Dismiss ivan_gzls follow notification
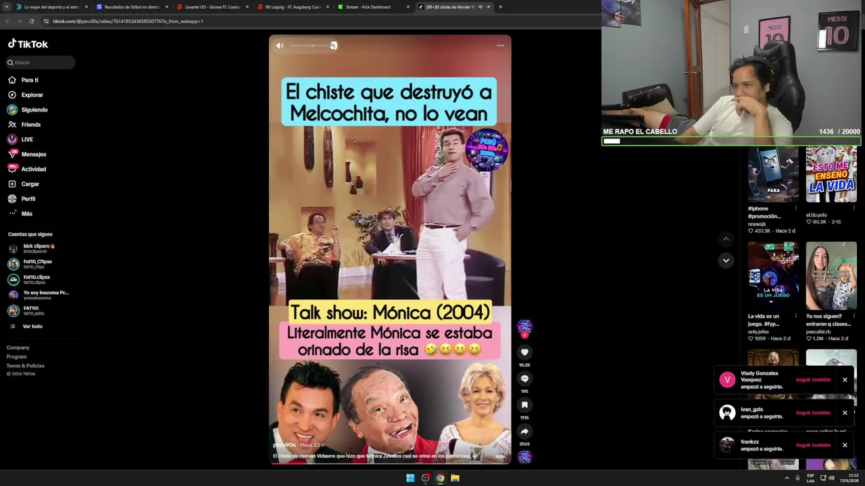Screen dimensions: 865x486 (x=845, y=412)
